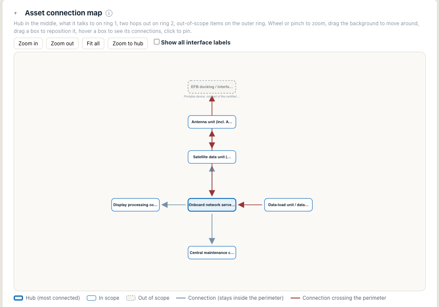Click the info icon beside Asset connection map
Viewport: 439px width, 307px height.
pos(109,13)
